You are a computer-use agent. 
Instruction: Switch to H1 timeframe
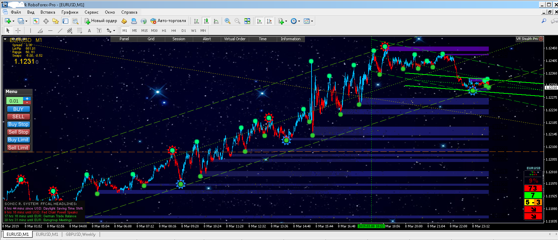(164, 30)
